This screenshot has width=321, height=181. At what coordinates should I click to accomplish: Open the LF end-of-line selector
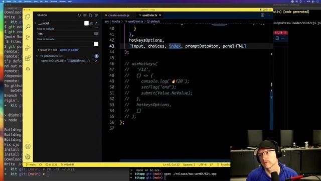click(211, 164)
